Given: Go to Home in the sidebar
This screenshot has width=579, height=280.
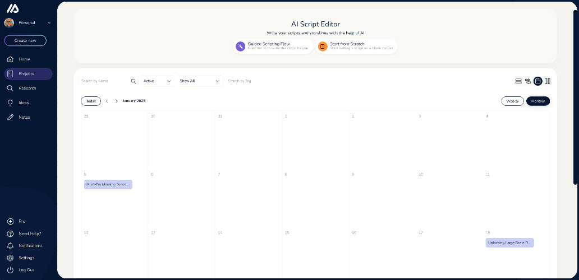Looking at the screenshot, I should pos(29,59).
